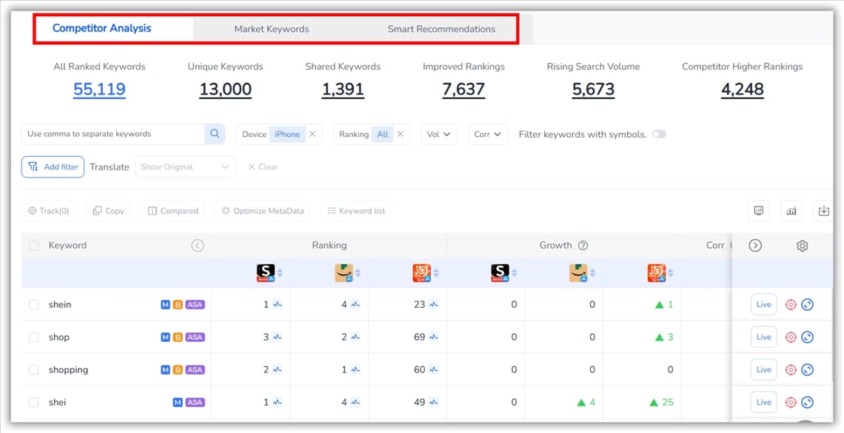Tick the select-all Keyword header checkbox
Viewport: 844px width, 433px height.
33,246
